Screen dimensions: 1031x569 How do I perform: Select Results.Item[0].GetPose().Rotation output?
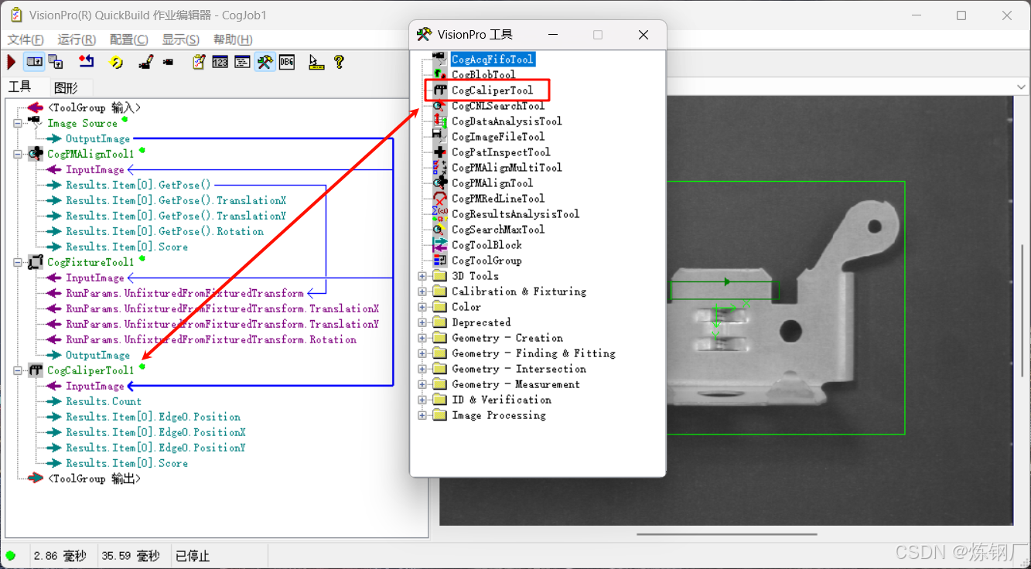pos(165,231)
